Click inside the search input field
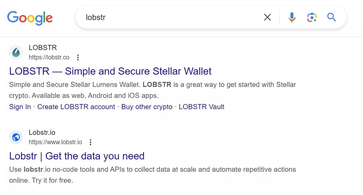363x195 pixels. (x=161, y=17)
